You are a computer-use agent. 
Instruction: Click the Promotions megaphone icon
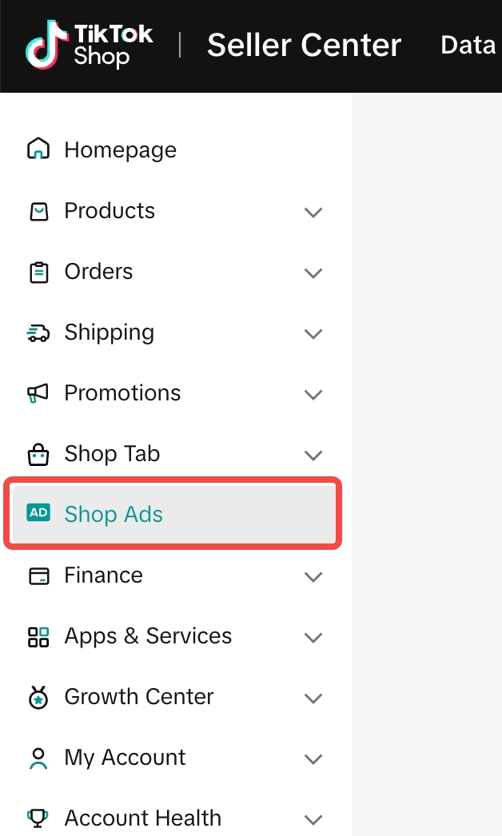coord(38,393)
